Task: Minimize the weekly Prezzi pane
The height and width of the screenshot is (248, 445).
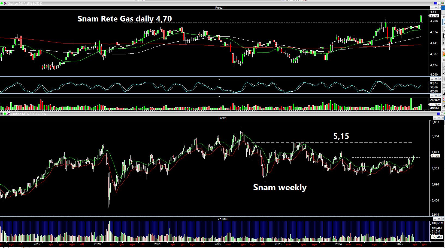Action: pos(435,118)
